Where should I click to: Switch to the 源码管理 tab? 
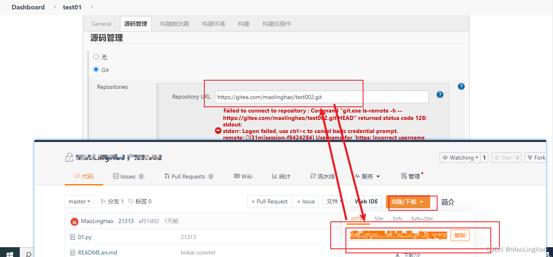tap(135, 24)
